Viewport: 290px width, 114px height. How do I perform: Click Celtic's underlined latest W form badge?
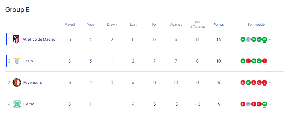pyautogui.click(x=265, y=104)
